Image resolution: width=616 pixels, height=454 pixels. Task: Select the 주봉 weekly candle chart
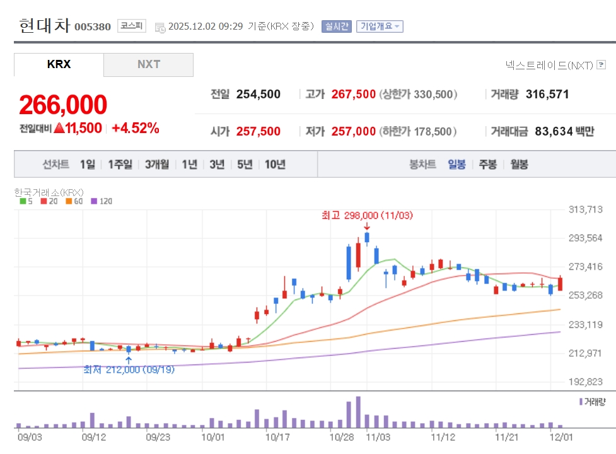487,165
